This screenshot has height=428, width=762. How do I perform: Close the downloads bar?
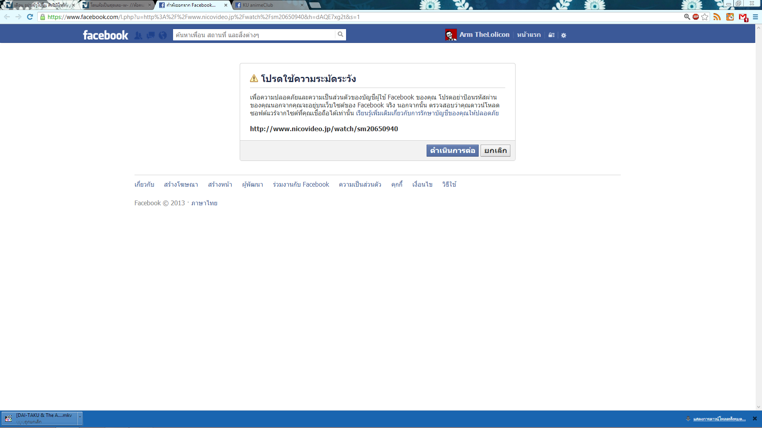[754, 418]
